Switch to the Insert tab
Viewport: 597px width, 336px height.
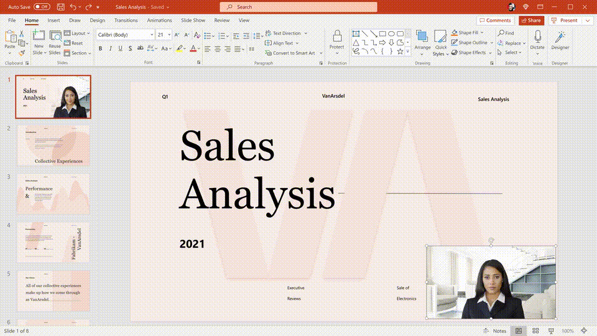point(53,20)
